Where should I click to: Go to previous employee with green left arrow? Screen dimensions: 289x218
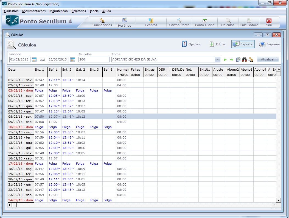pyautogui.click(x=225, y=60)
